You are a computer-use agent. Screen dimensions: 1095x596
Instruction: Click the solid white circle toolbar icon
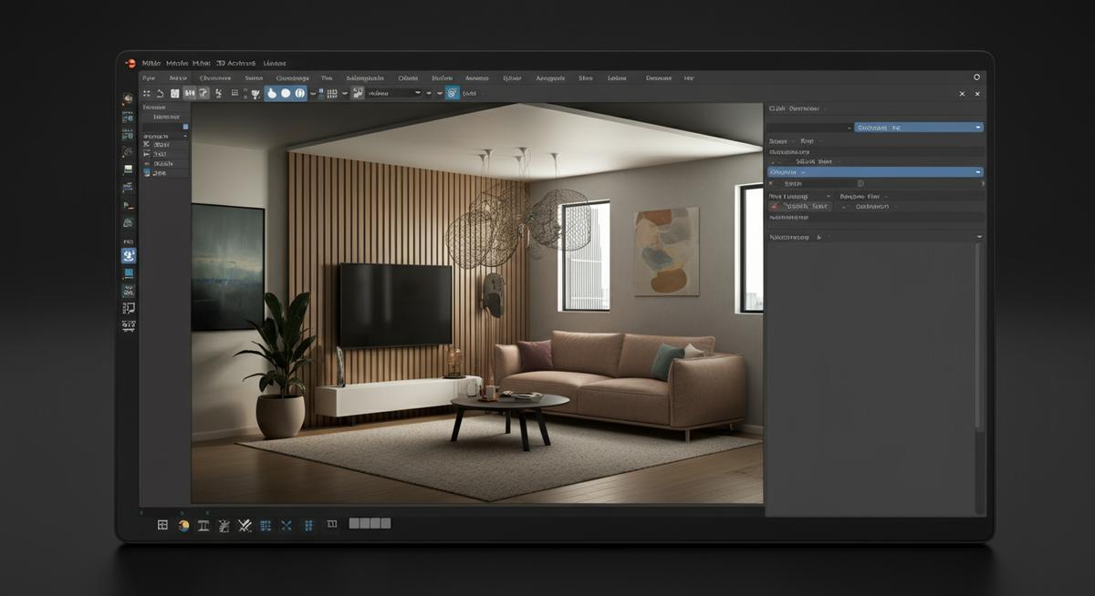(x=286, y=93)
